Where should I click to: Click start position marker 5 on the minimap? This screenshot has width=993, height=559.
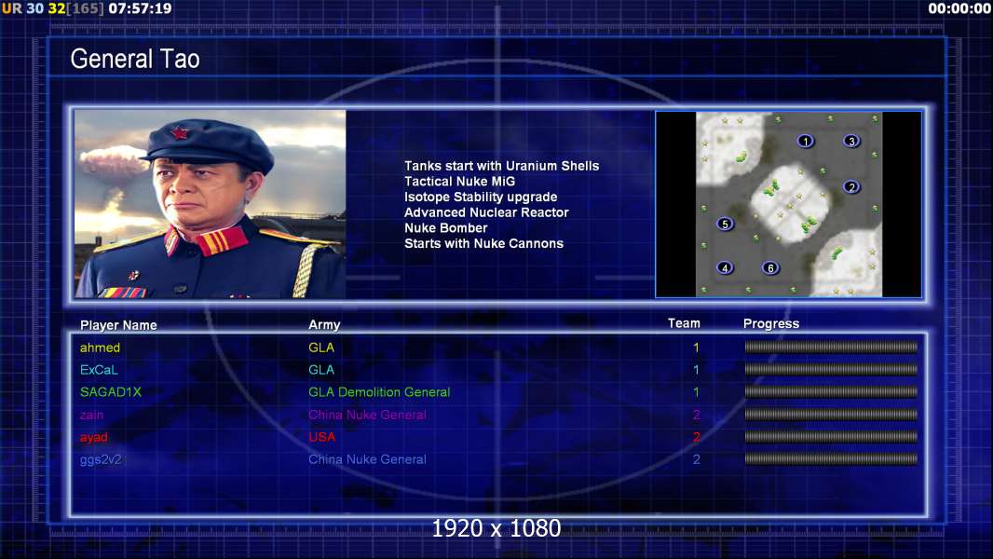725,225
